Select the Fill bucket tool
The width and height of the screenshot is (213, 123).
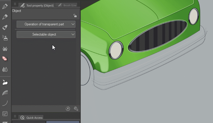click(x=5, y=83)
